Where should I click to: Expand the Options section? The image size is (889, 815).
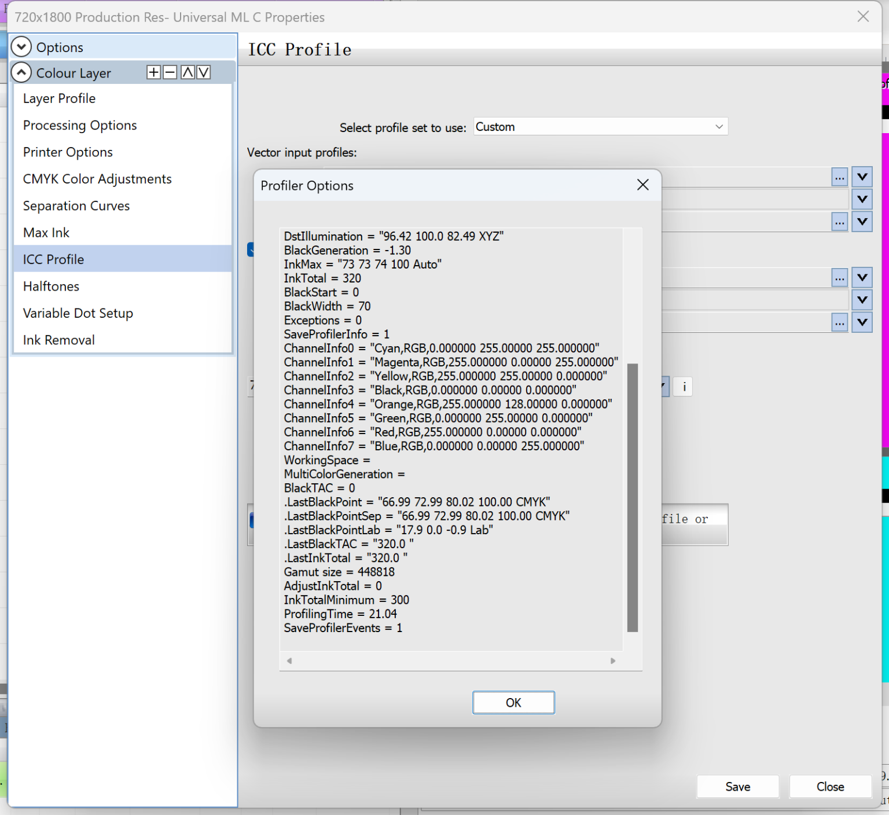coord(21,47)
